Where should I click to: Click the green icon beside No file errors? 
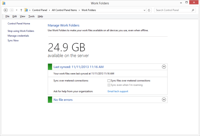pyautogui.click(x=50, y=100)
